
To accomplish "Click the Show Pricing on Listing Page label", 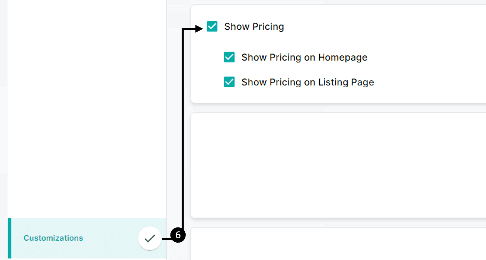I will 308,82.
